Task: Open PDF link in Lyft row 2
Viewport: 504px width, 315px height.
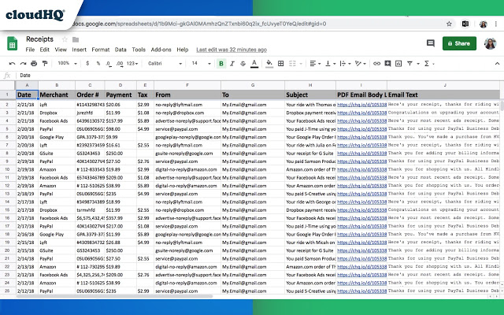Action: pos(361,105)
